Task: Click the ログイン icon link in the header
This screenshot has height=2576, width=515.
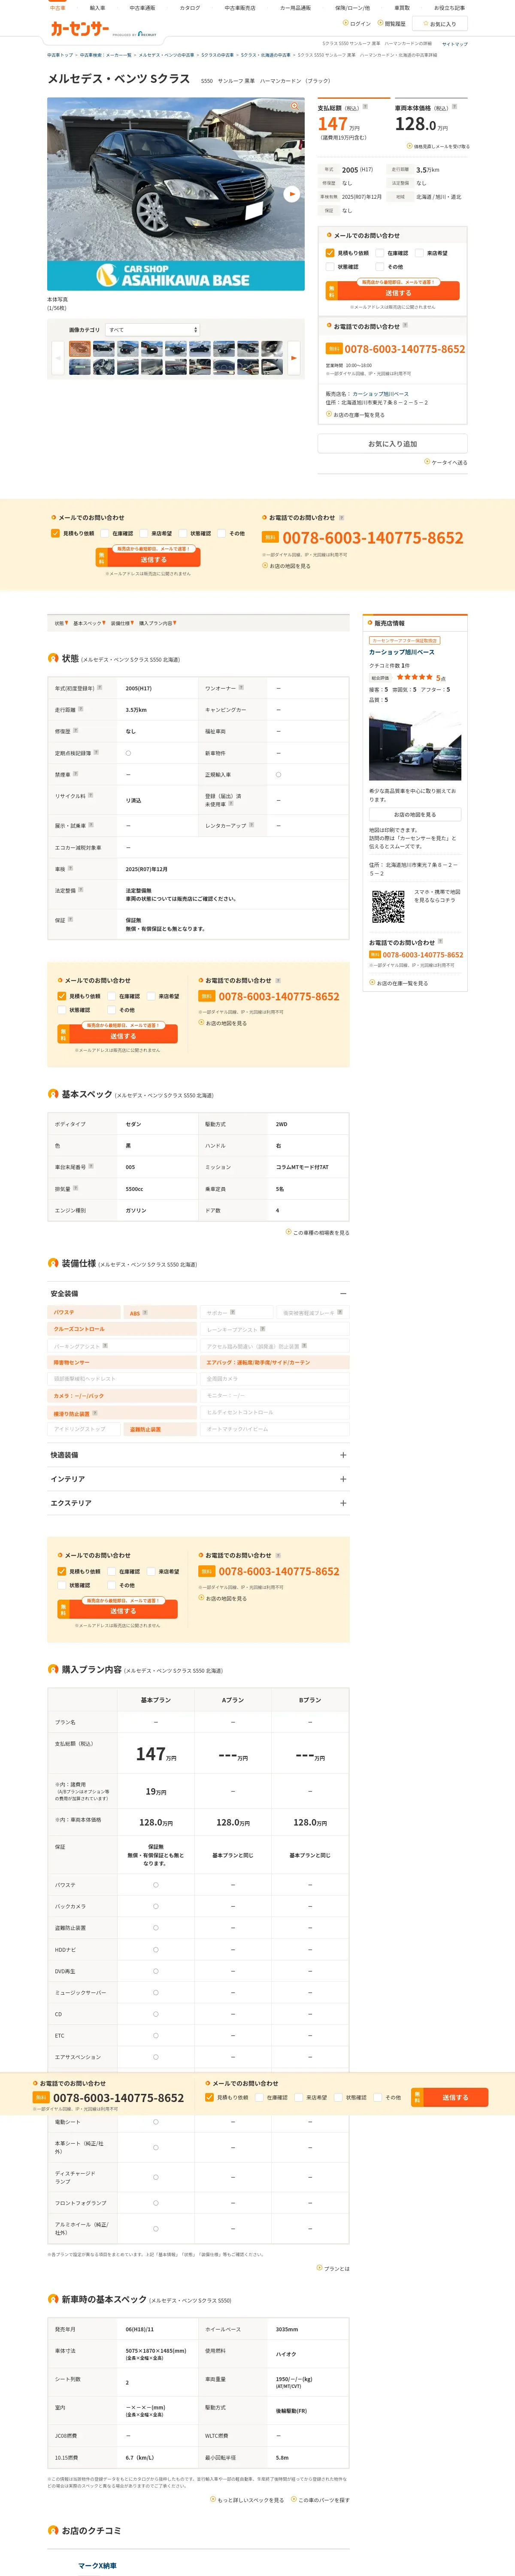Action: tap(357, 23)
